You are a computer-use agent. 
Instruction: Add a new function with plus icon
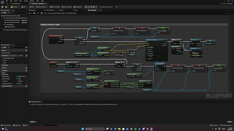pyautogui.click(x=26, y=56)
